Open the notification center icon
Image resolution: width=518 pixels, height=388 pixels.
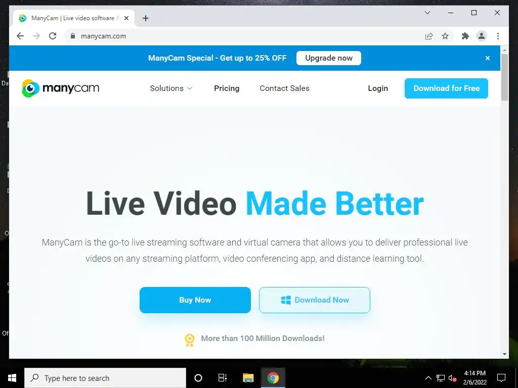click(501, 378)
